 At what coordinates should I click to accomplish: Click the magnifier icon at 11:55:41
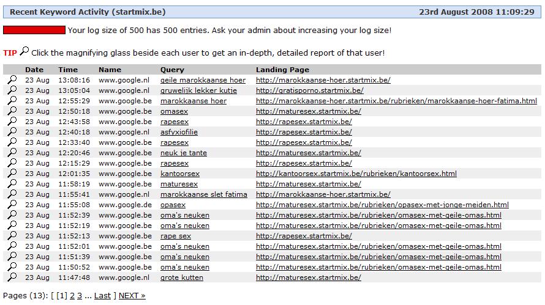click(12, 194)
